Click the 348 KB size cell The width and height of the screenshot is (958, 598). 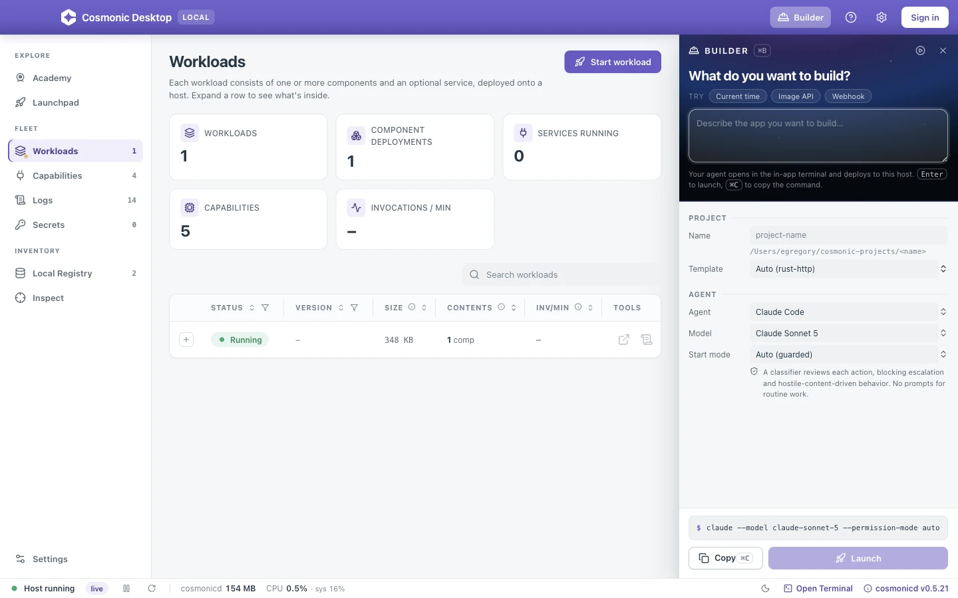pos(399,340)
